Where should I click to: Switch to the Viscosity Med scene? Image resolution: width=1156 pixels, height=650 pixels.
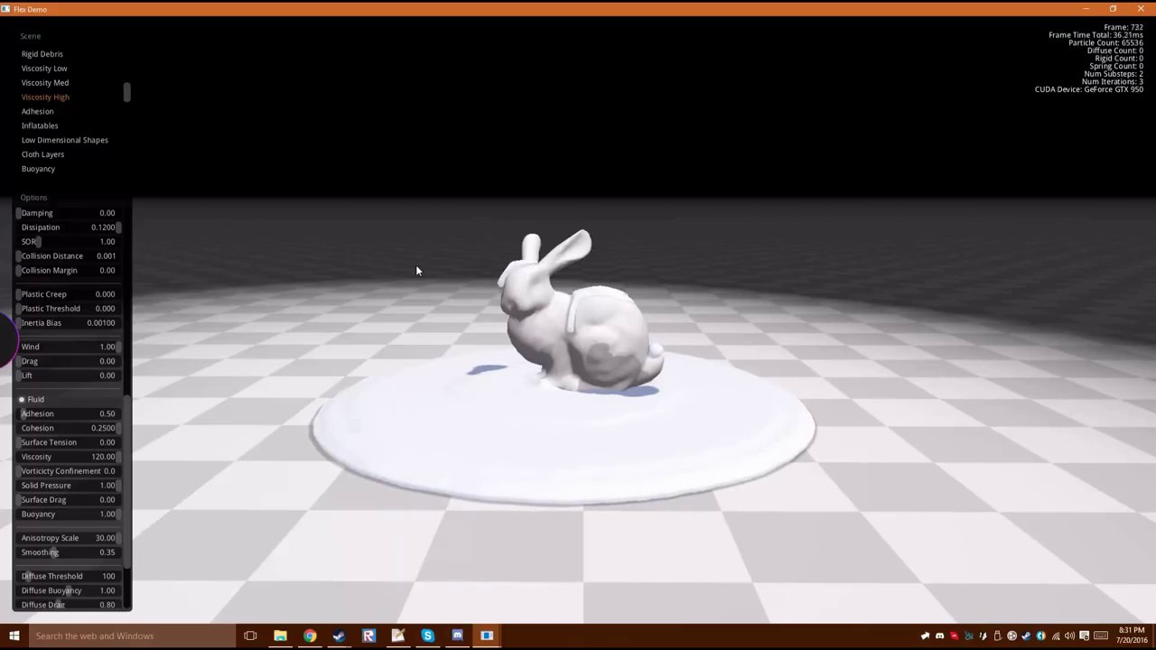point(45,83)
